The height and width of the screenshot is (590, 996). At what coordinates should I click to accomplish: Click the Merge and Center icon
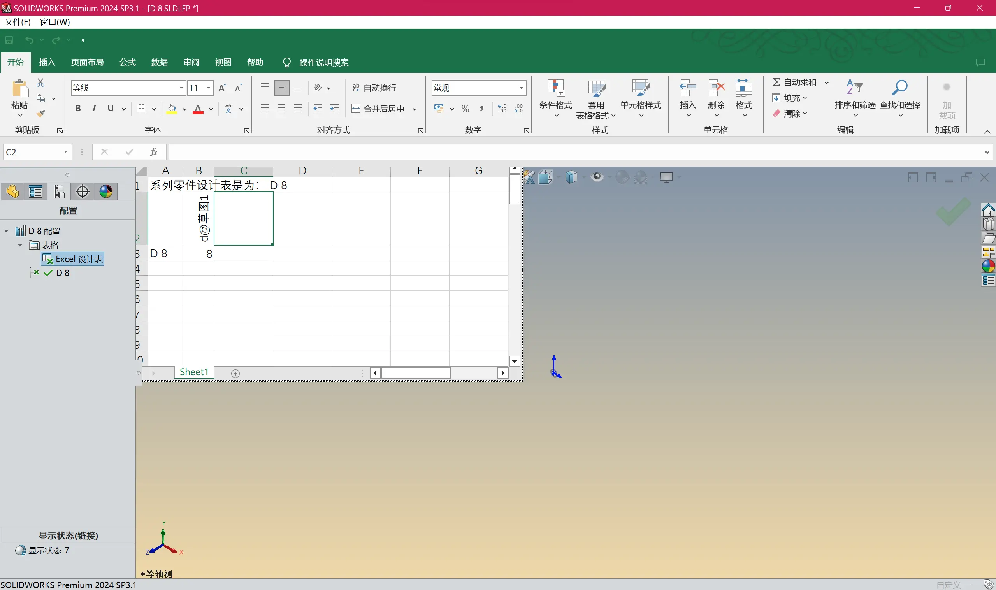356,109
